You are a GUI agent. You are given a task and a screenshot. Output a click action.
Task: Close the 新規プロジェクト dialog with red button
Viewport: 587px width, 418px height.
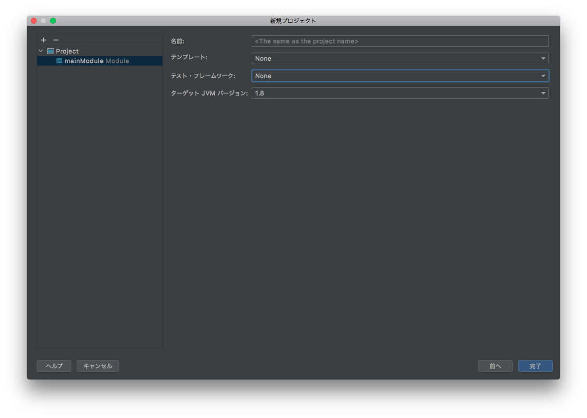coord(34,21)
